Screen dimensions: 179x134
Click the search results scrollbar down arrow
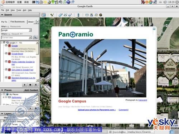click(x=37, y=80)
